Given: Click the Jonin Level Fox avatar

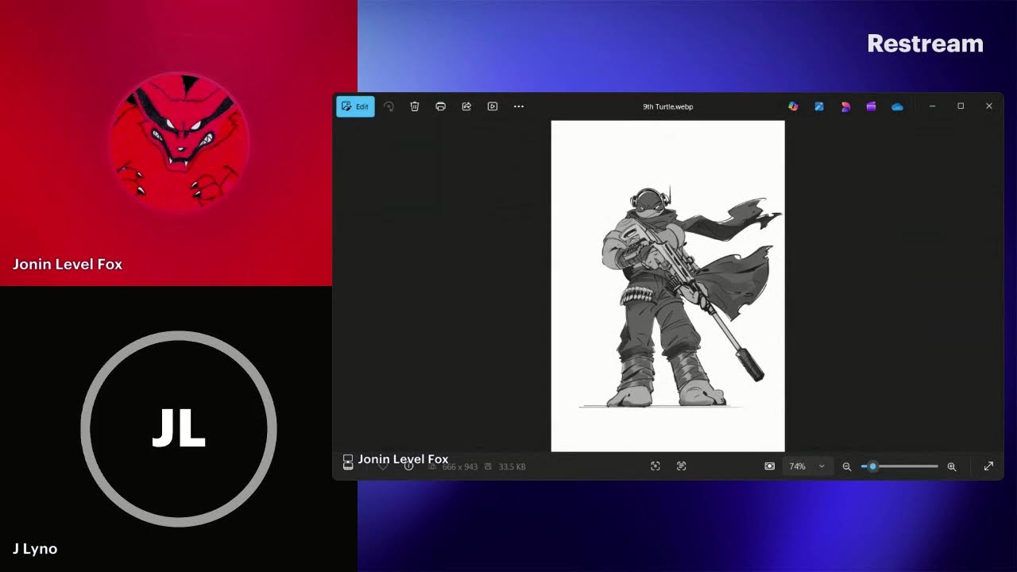Looking at the screenshot, I should coord(179,142).
